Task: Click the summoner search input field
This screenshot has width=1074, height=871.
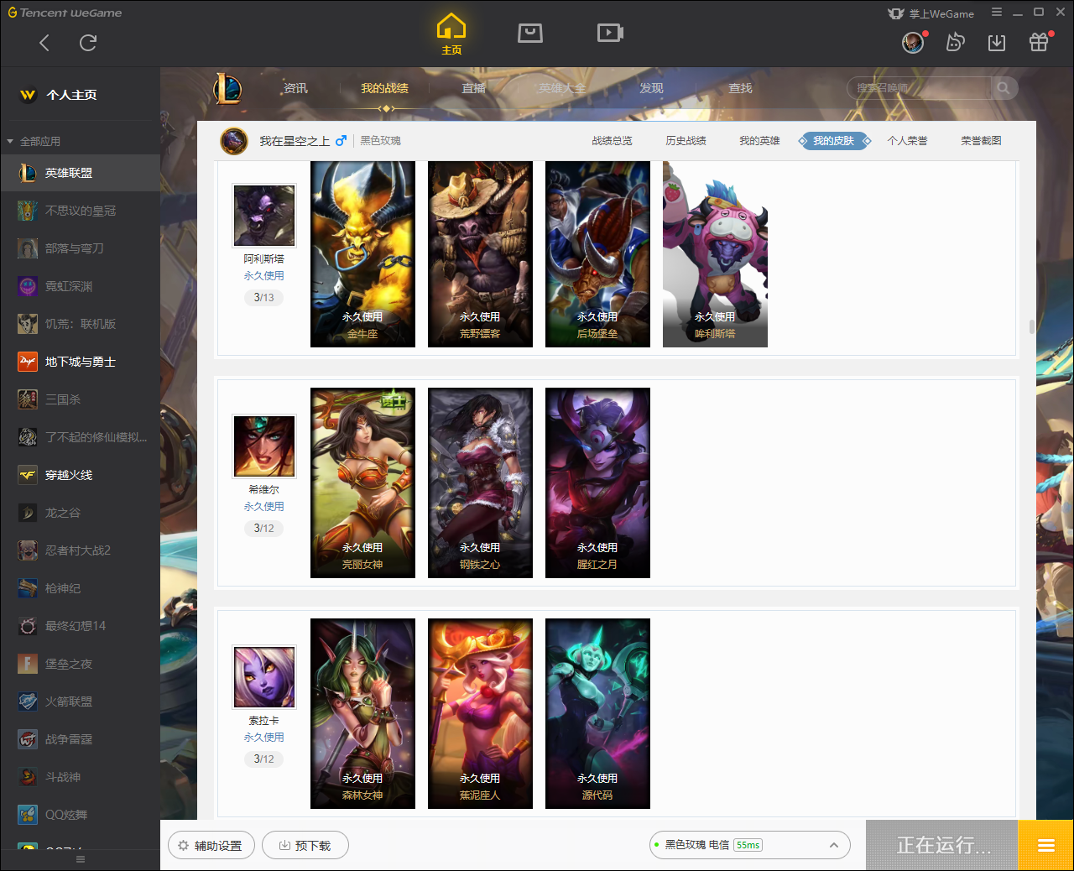Action: 920,88
